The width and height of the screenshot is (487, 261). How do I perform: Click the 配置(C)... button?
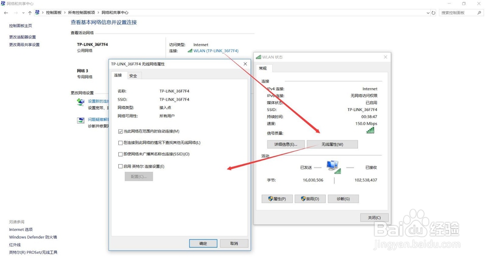click(x=139, y=176)
